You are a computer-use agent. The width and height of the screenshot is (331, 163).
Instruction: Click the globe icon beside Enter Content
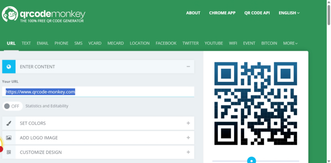9,67
